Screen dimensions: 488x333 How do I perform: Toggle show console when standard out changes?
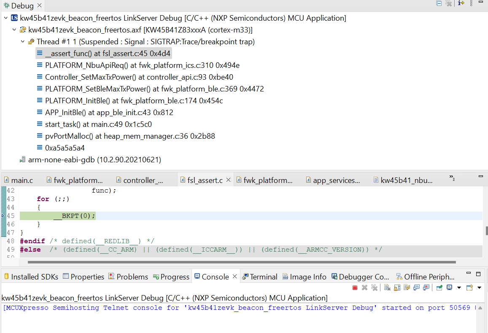point(415,287)
